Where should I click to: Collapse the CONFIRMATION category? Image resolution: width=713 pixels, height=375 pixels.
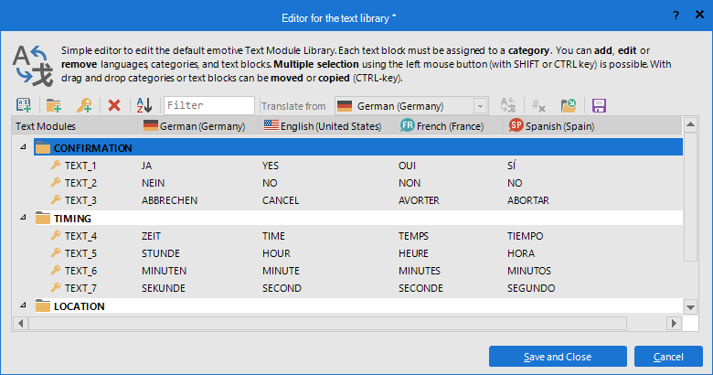pos(23,147)
